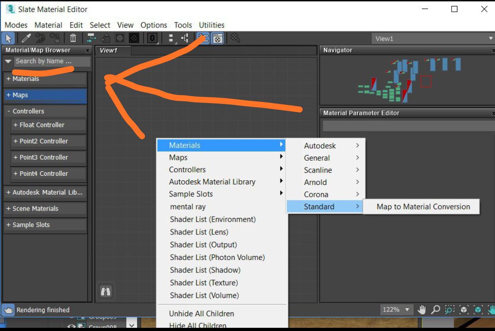Choose Controllers in the context menu
Image resolution: width=495 pixels, height=331 pixels.
(222, 169)
